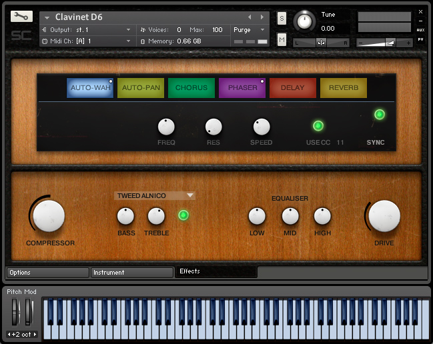Click the CC number 11 value
433x344 pixels.
pos(340,143)
